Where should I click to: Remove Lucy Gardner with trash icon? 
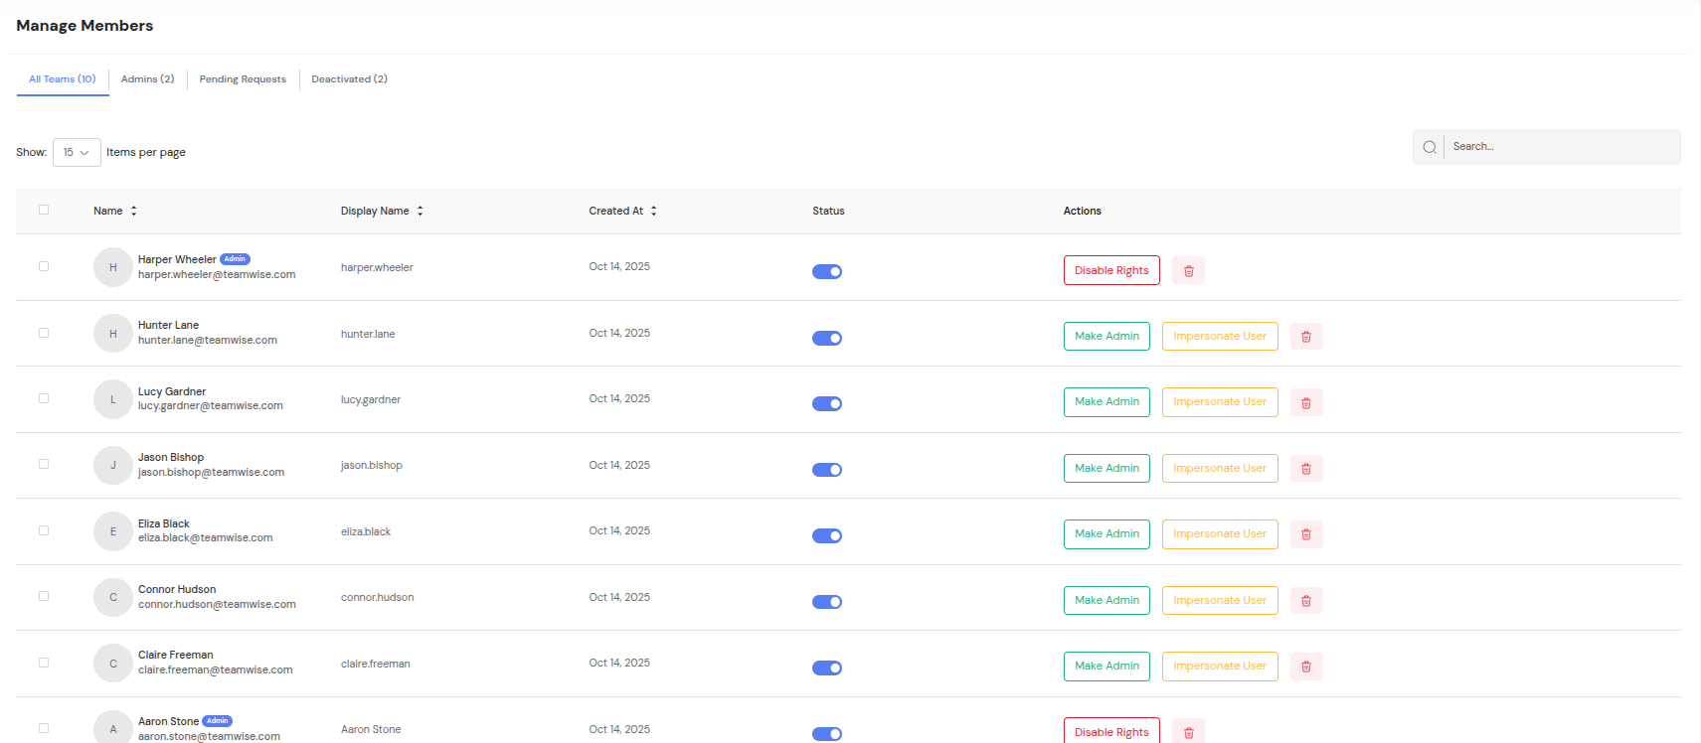[1306, 402]
